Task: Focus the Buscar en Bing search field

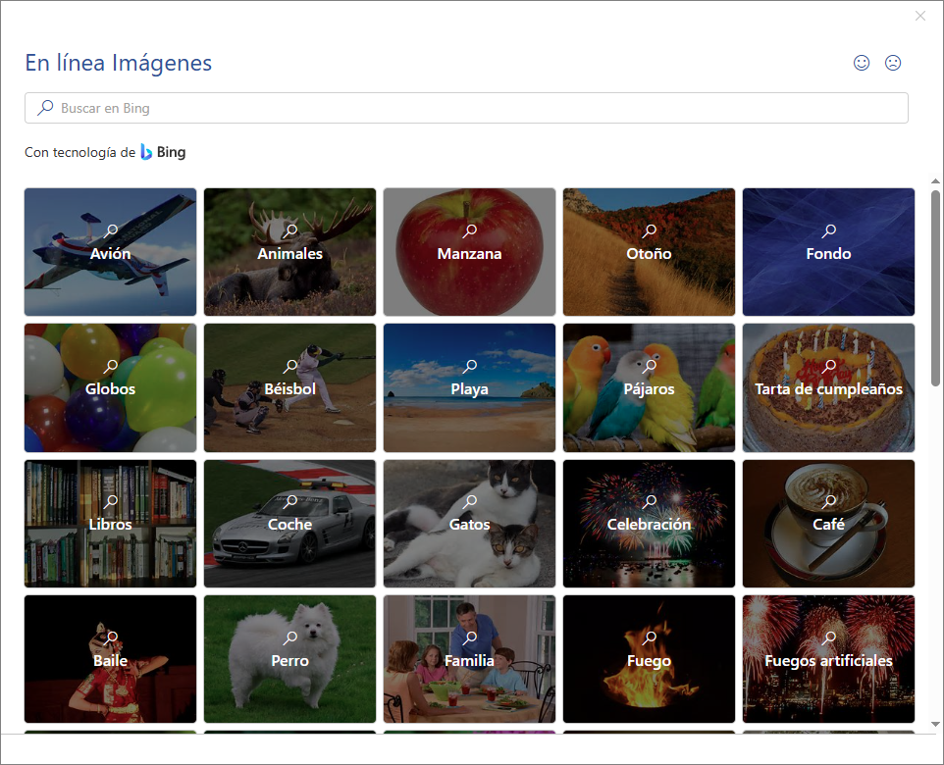Action: pyautogui.click(x=466, y=108)
